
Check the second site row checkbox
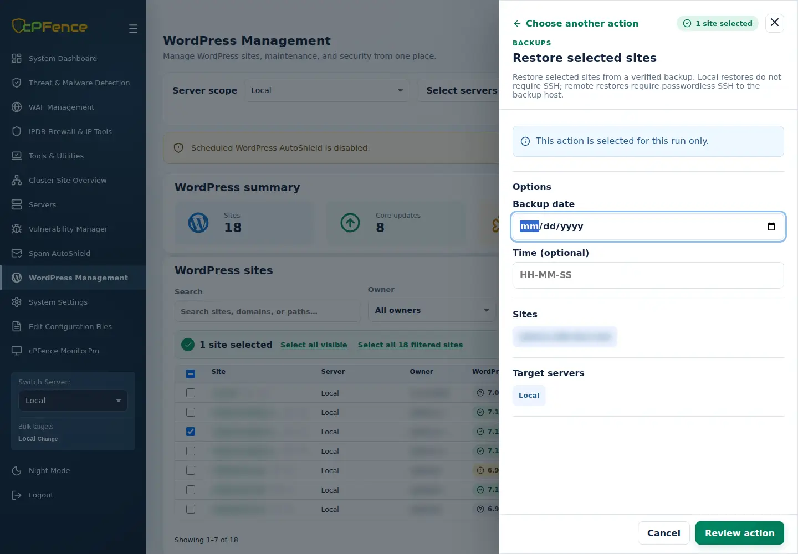pos(191,412)
